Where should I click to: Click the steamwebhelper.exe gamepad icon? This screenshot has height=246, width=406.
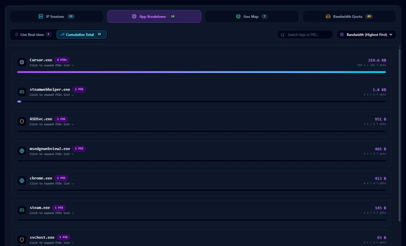pyautogui.click(x=22, y=92)
